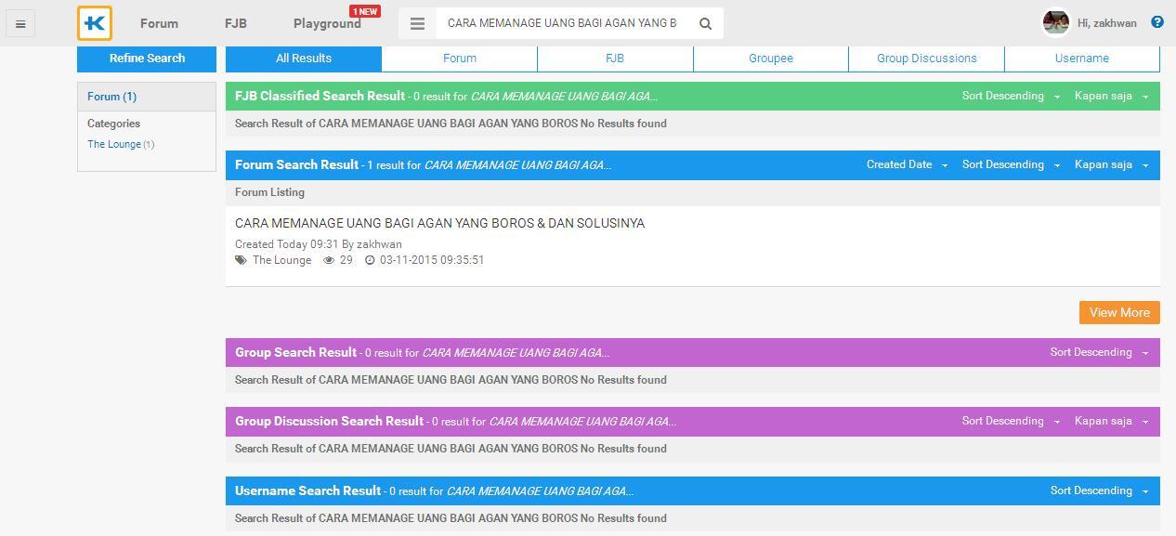Viewport: 1176px width, 536px height.
Task: Open help via the question mark icon
Action: (1156, 22)
